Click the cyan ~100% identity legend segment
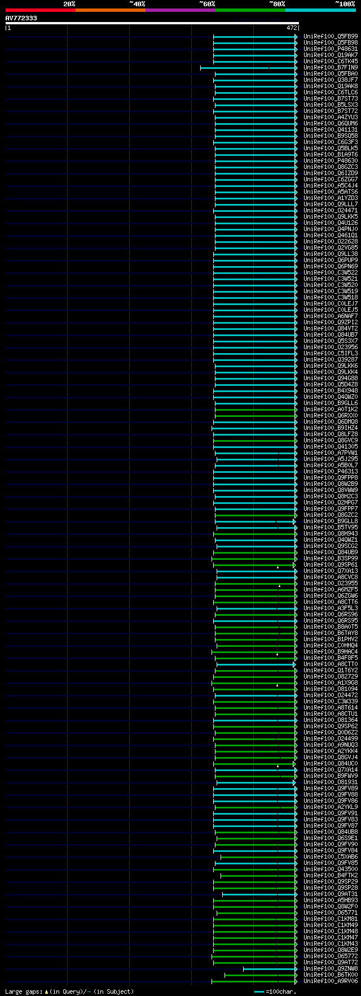361x996 pixels. 320,10
